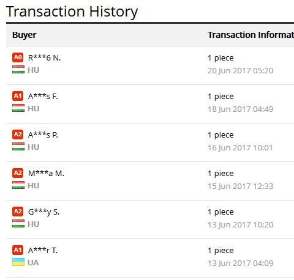This screenshot has width=294, height=280.
Task: Click the 13 Jun 2017 04:09 timestamp
Action: pos(240,263)
